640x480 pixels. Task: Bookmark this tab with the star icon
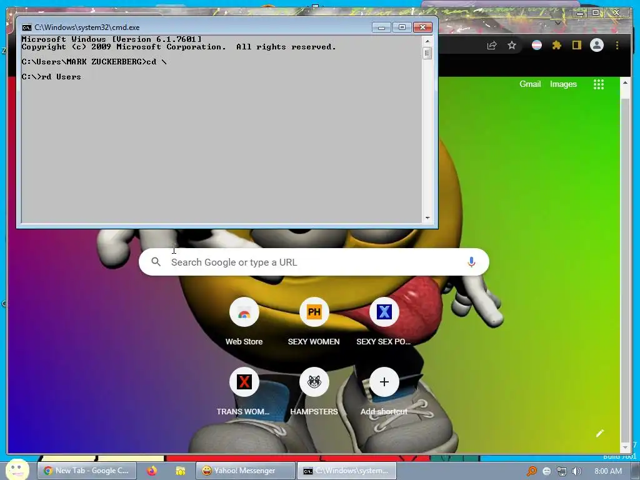coord(512,45)
